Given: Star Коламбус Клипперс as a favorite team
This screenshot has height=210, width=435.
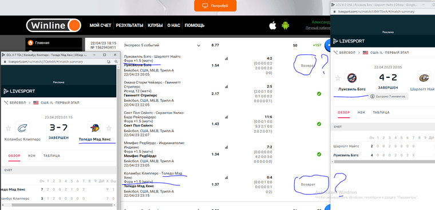Looking at the screenshot, I should pyautogui.click(x=9, y=128).
